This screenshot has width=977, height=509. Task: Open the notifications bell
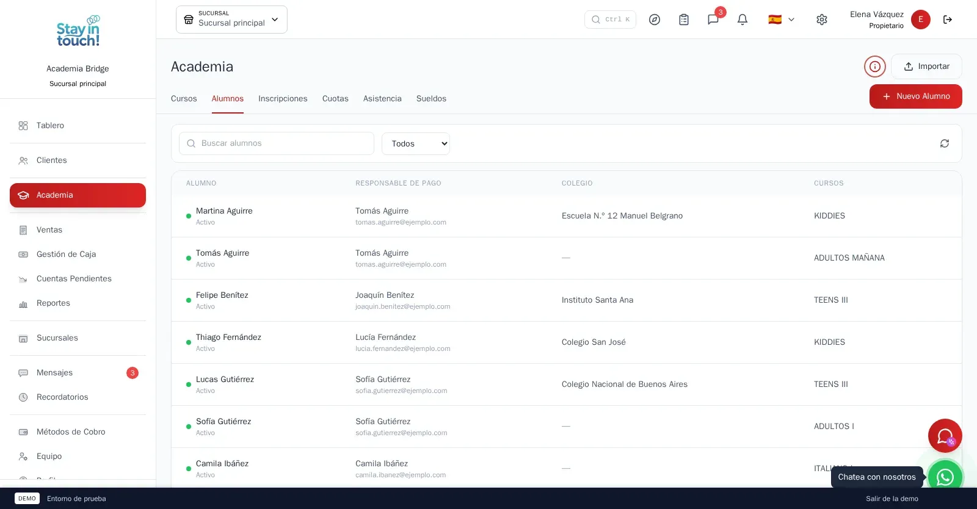coord(743,20)
